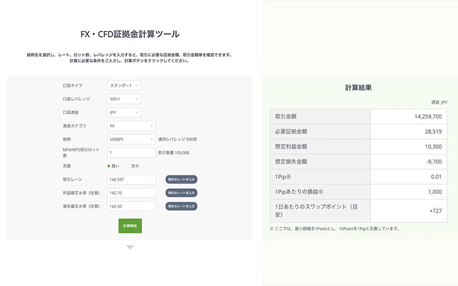458x286 pixels.
Task: Focus the 取引レート input field
Action: point(131,180)
